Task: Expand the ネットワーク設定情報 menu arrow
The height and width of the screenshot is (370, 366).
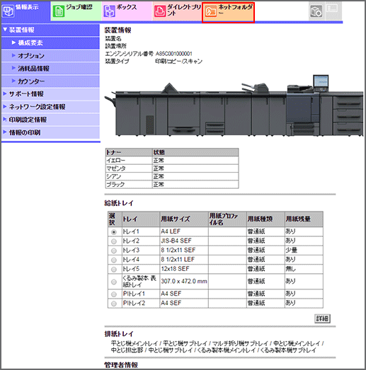Action: pyautogui.click(x=5, y=107)
